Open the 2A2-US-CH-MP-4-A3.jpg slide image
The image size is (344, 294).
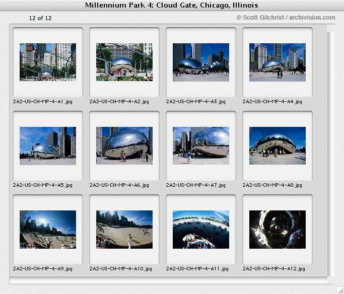201,62
